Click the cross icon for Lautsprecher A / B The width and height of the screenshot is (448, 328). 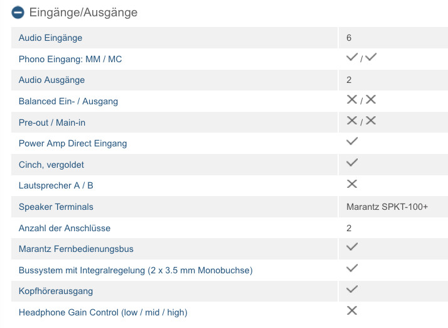[352, 183]
